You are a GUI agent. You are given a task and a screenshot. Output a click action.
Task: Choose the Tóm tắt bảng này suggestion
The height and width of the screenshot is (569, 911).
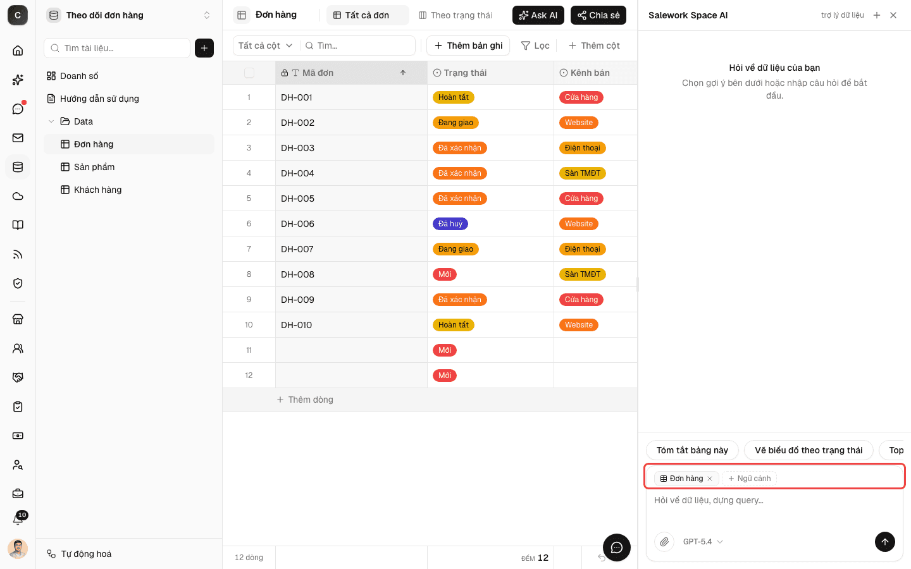692,450
